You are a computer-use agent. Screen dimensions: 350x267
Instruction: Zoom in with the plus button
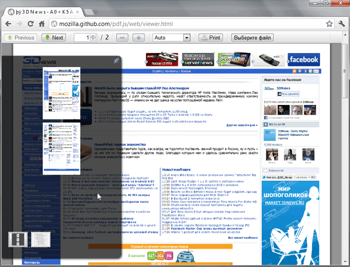click(x=138, y=38)
